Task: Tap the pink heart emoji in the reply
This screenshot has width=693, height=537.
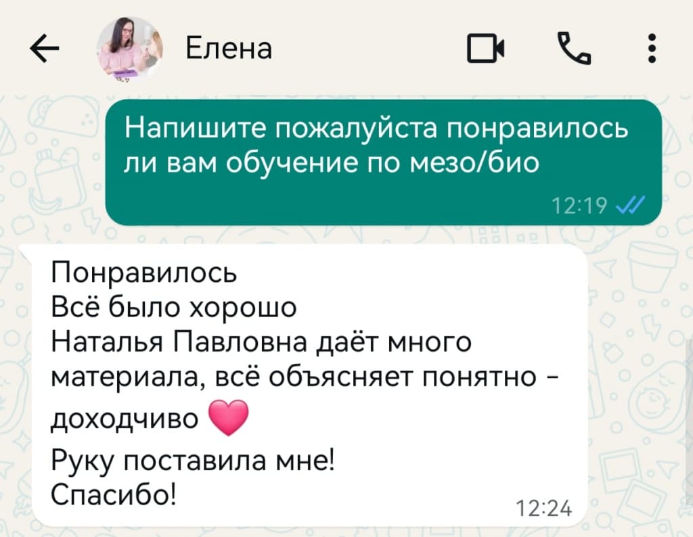Action: click(228, 418)
